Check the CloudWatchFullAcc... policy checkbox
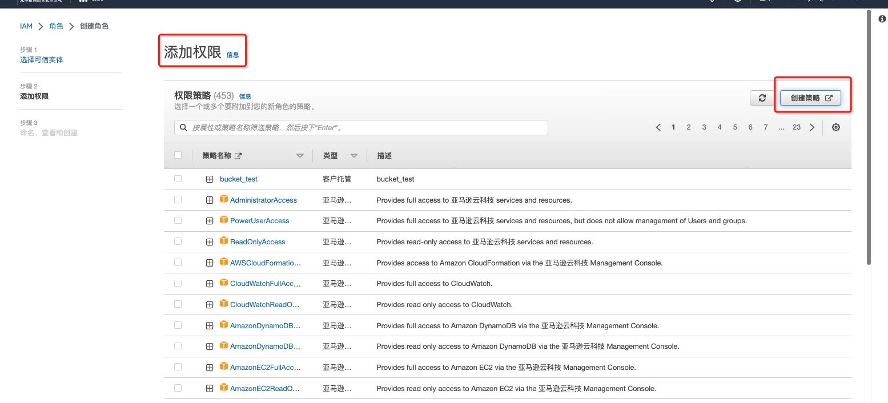This screenshot has height=403, width=888. click(178, 283)
